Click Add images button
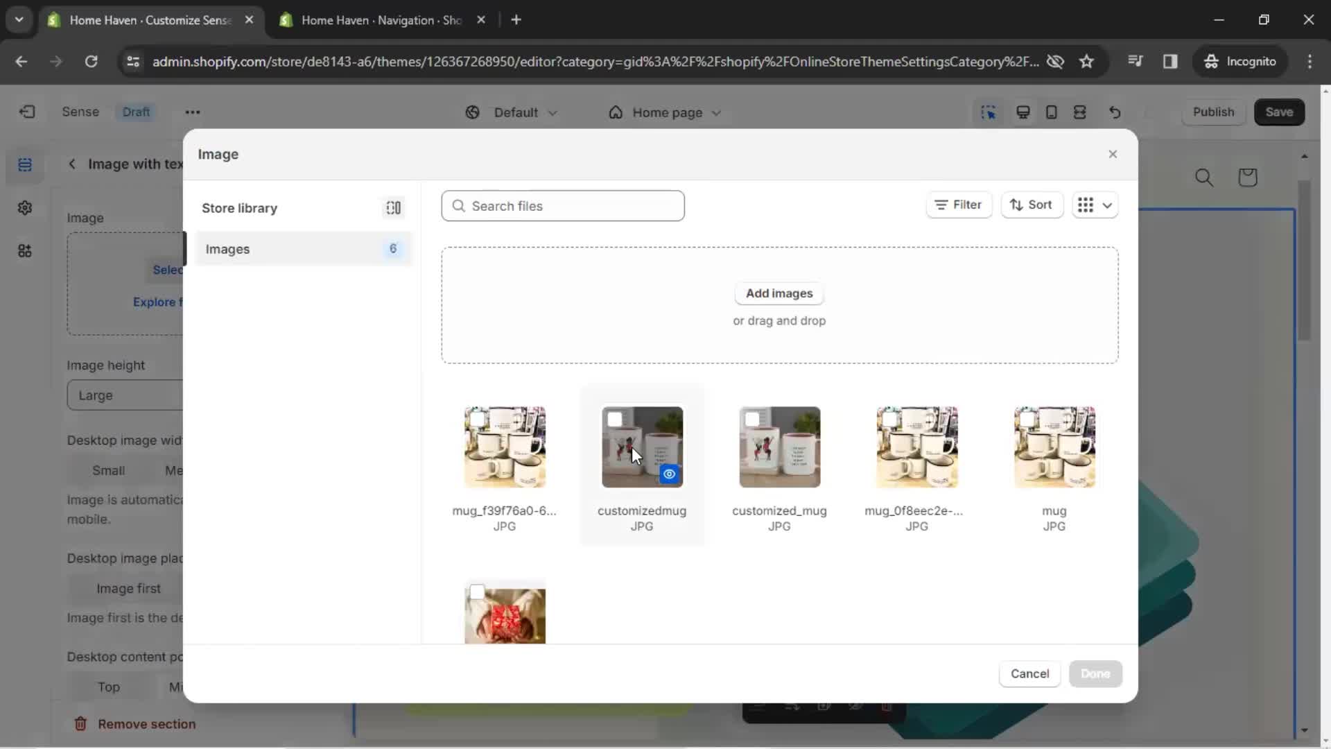 pos(779,293)
